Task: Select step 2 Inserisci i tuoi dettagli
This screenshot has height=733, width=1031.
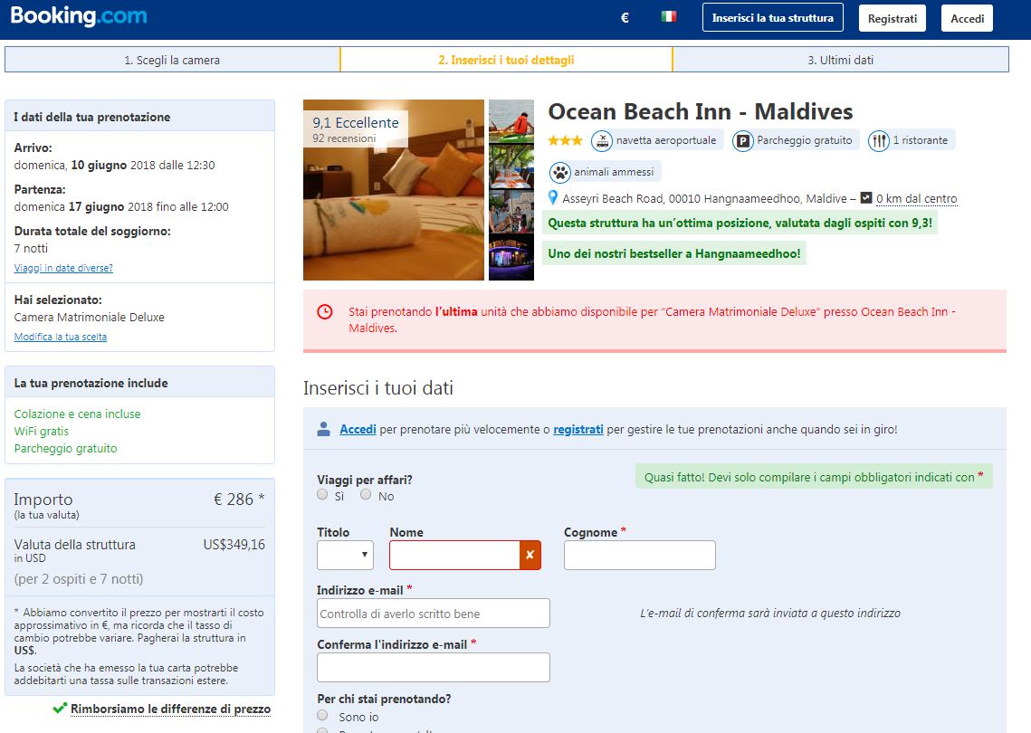Action: [506, 60]
